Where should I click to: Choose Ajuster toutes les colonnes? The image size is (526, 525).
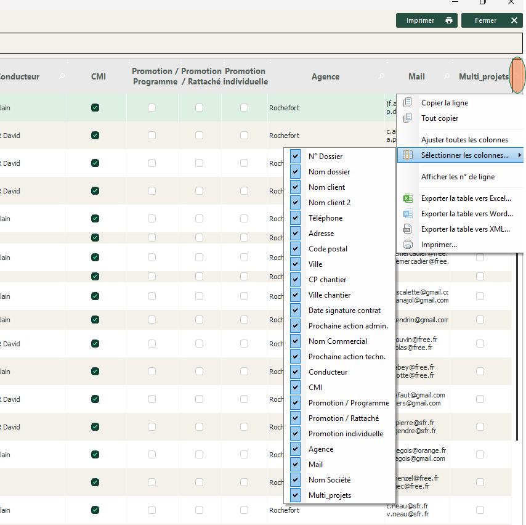coord(464,140)
